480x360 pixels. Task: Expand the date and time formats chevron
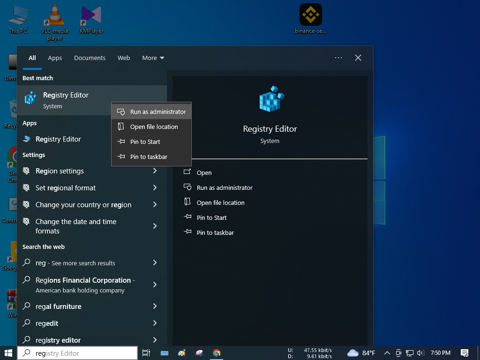tap(155, 226)
